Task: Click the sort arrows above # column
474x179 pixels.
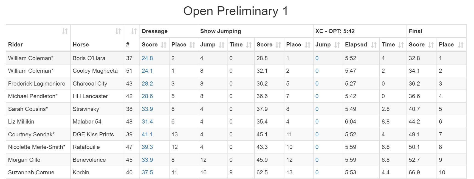Action: [134, 31]
